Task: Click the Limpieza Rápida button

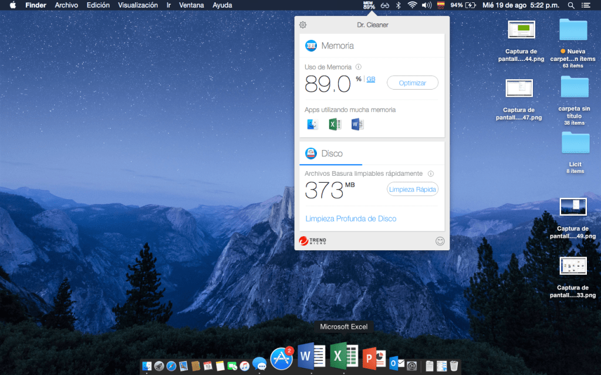Action: click(x=412, y=189)
